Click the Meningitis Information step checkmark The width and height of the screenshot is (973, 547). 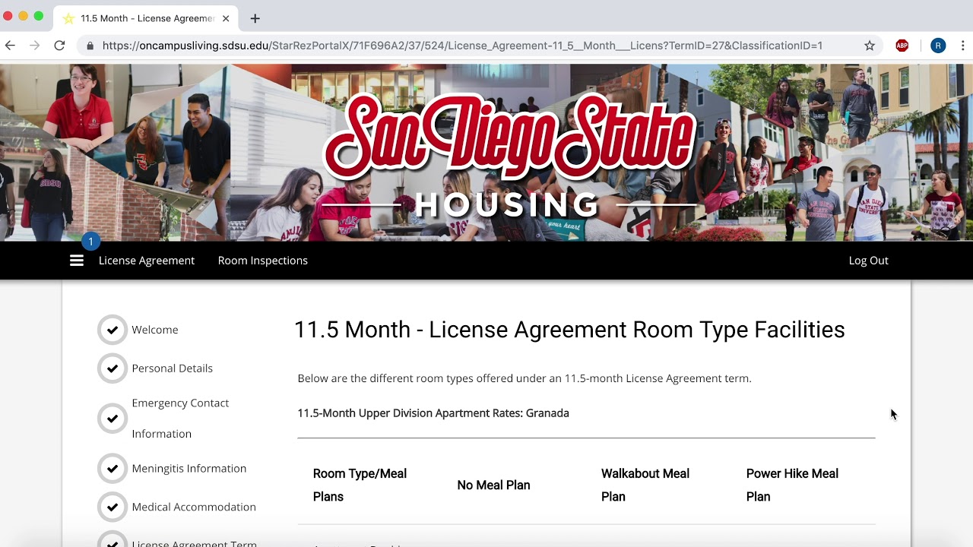113,469
